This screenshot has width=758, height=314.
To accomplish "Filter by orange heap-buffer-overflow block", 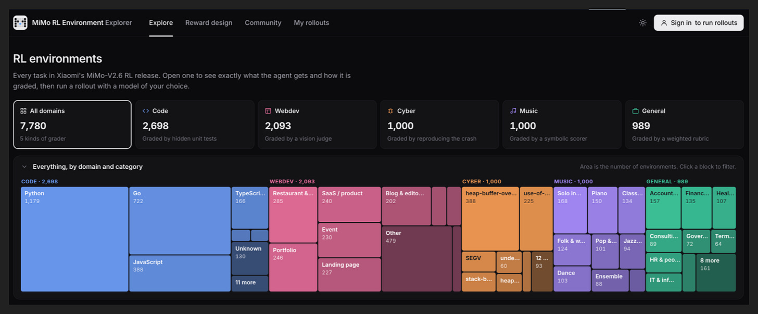I will coord(490,219).
